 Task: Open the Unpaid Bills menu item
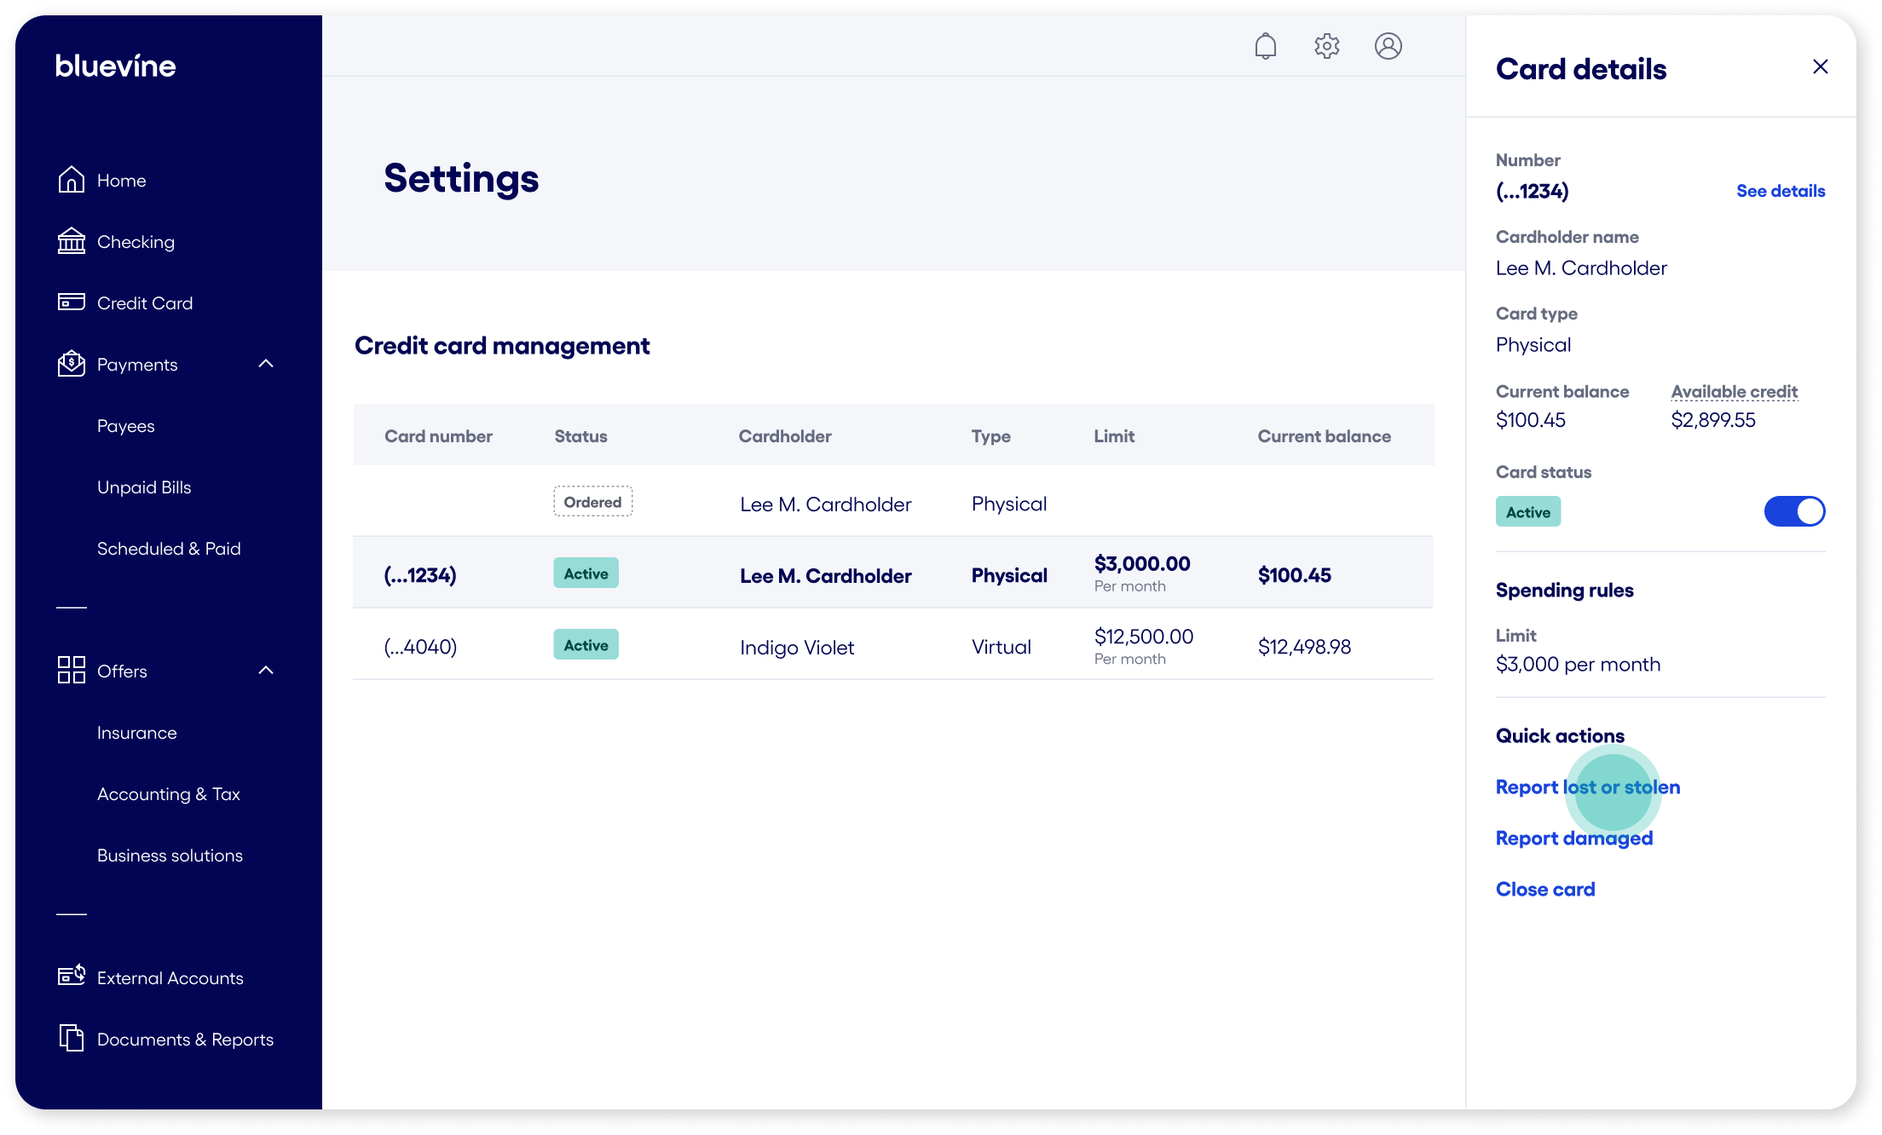tap(144, 487)
